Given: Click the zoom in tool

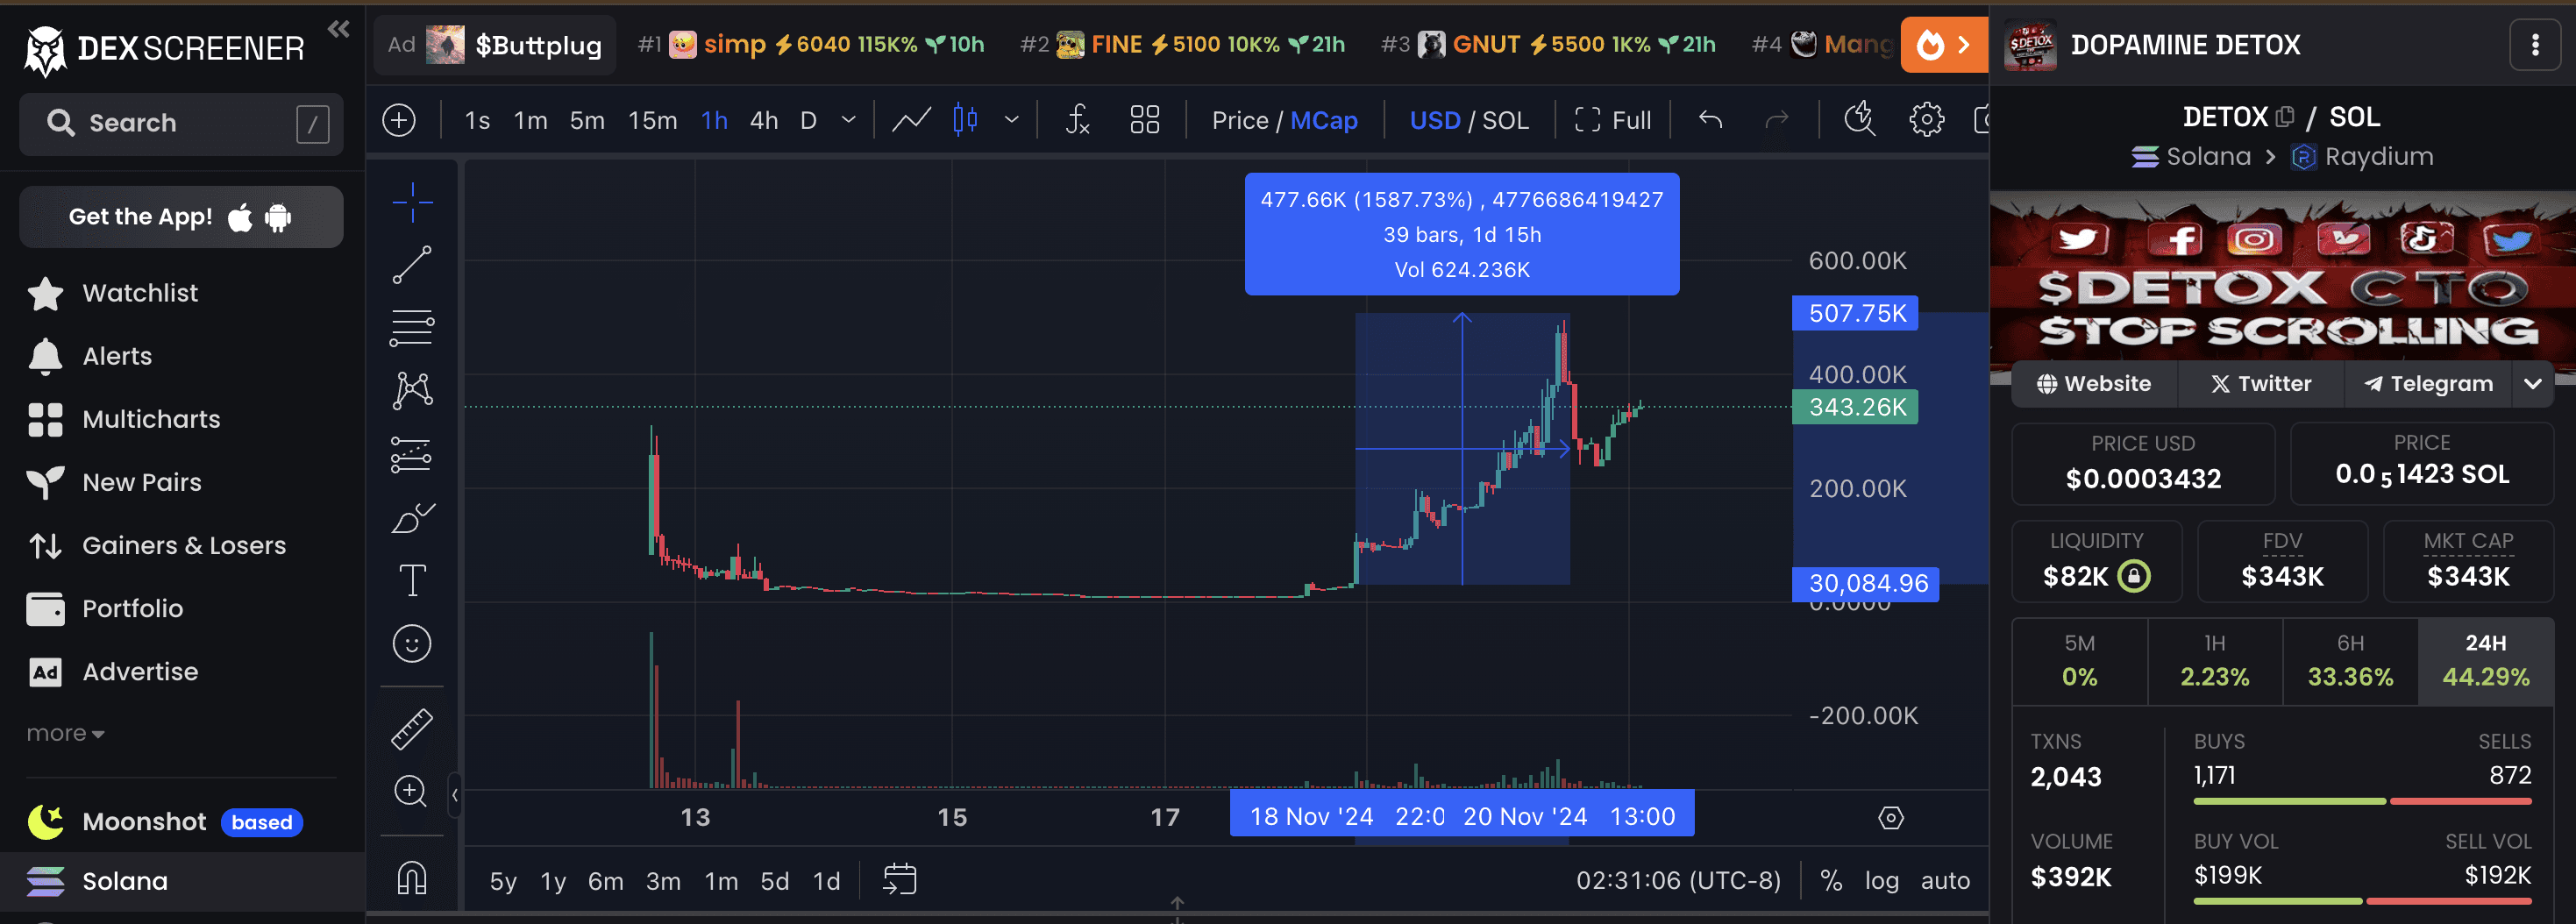Looking at the screenshot, I should point(412,791).
